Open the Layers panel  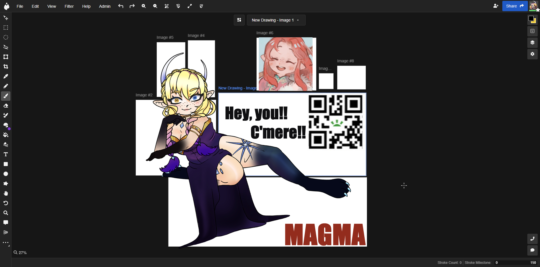(532, 43)
